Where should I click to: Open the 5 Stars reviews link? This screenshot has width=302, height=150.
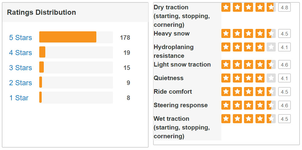point(21,37)
